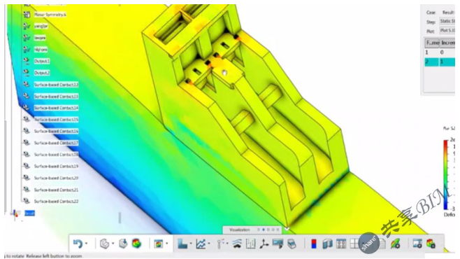460x259 pixels.
Task: Click the contour plot window icon
Action: (x=159, y=244)
